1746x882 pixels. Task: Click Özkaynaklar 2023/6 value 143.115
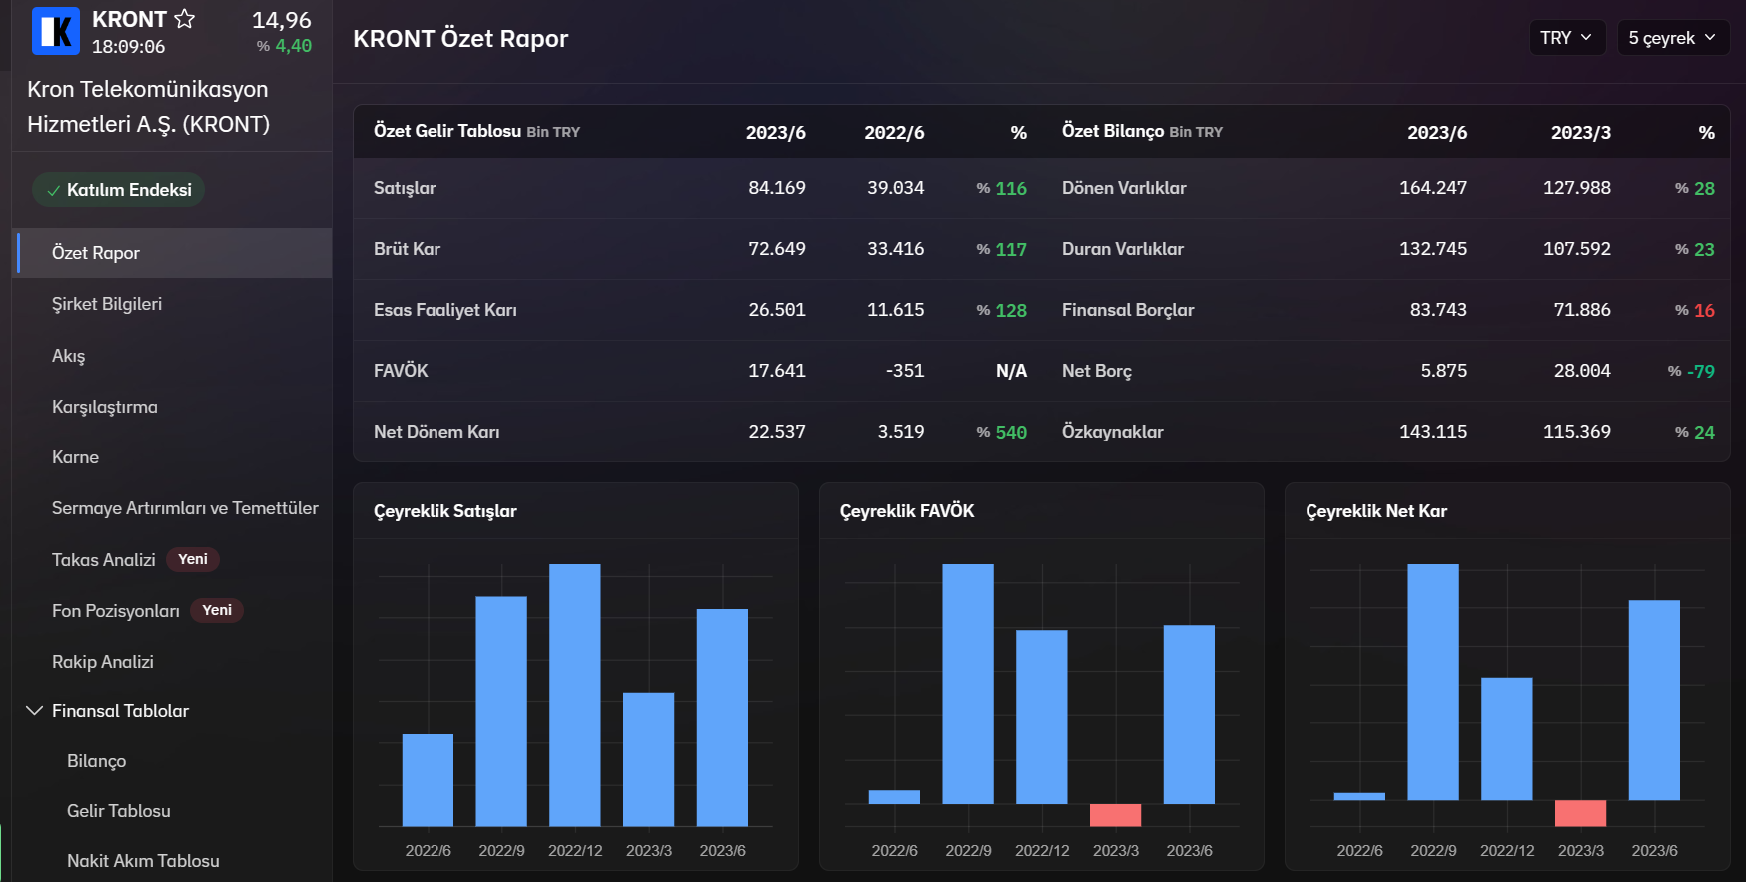pyautogui.click(x=1433, y=432)
